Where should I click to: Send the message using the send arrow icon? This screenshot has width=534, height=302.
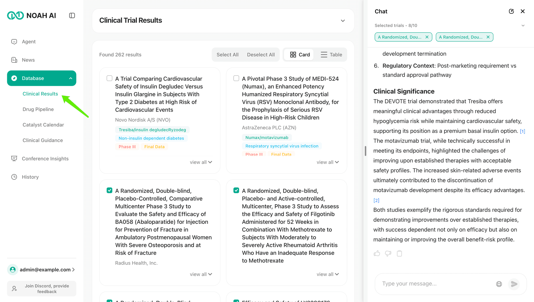coord(514,284)
